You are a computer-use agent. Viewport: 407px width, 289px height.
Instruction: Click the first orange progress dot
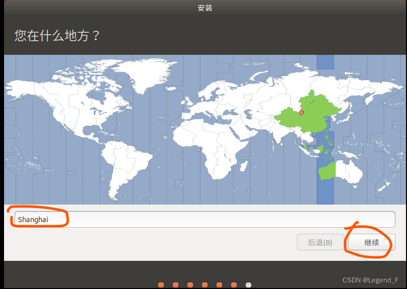point(161,285)
